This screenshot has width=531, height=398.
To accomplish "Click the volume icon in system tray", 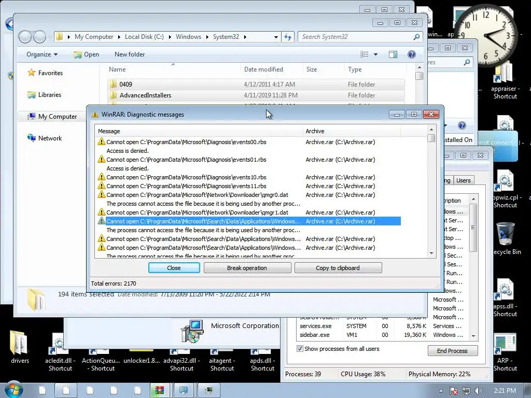I will click(479, 391).
